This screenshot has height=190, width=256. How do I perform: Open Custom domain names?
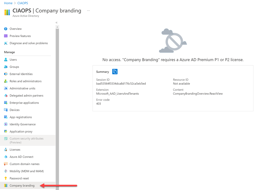point(24,164)
